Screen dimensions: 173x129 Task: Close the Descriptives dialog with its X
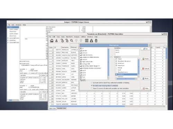coord(149,45)
